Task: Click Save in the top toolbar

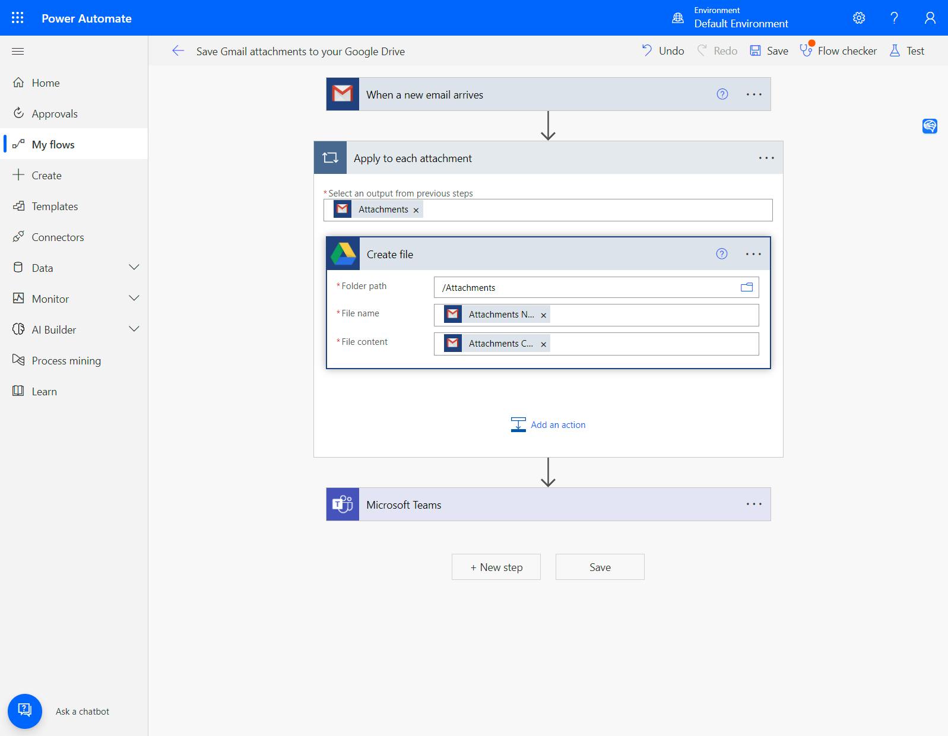Action: point(769,51)
